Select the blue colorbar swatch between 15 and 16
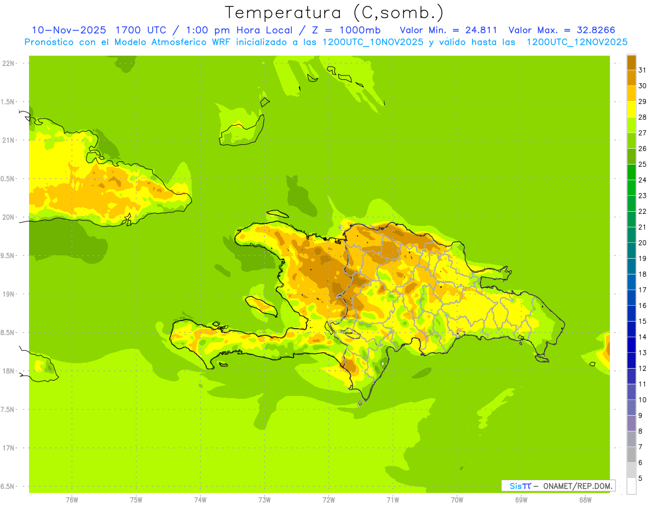657x507 pixels. coord(631,313)
